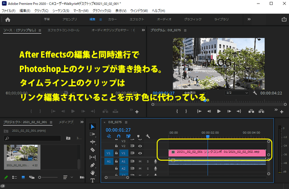Select the Selection tool arrow
This screenshot has height=189, width=289.
coord(93,126)
